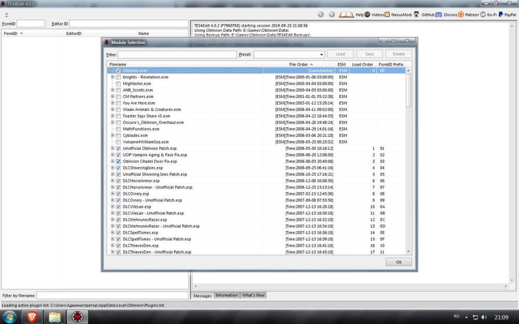
Task: Click the RU language indicator
Action: tap(456, 316)
